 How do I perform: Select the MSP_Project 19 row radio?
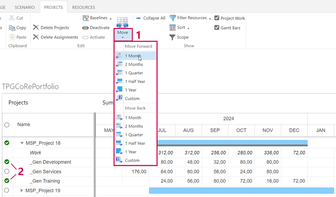[7, 190]
